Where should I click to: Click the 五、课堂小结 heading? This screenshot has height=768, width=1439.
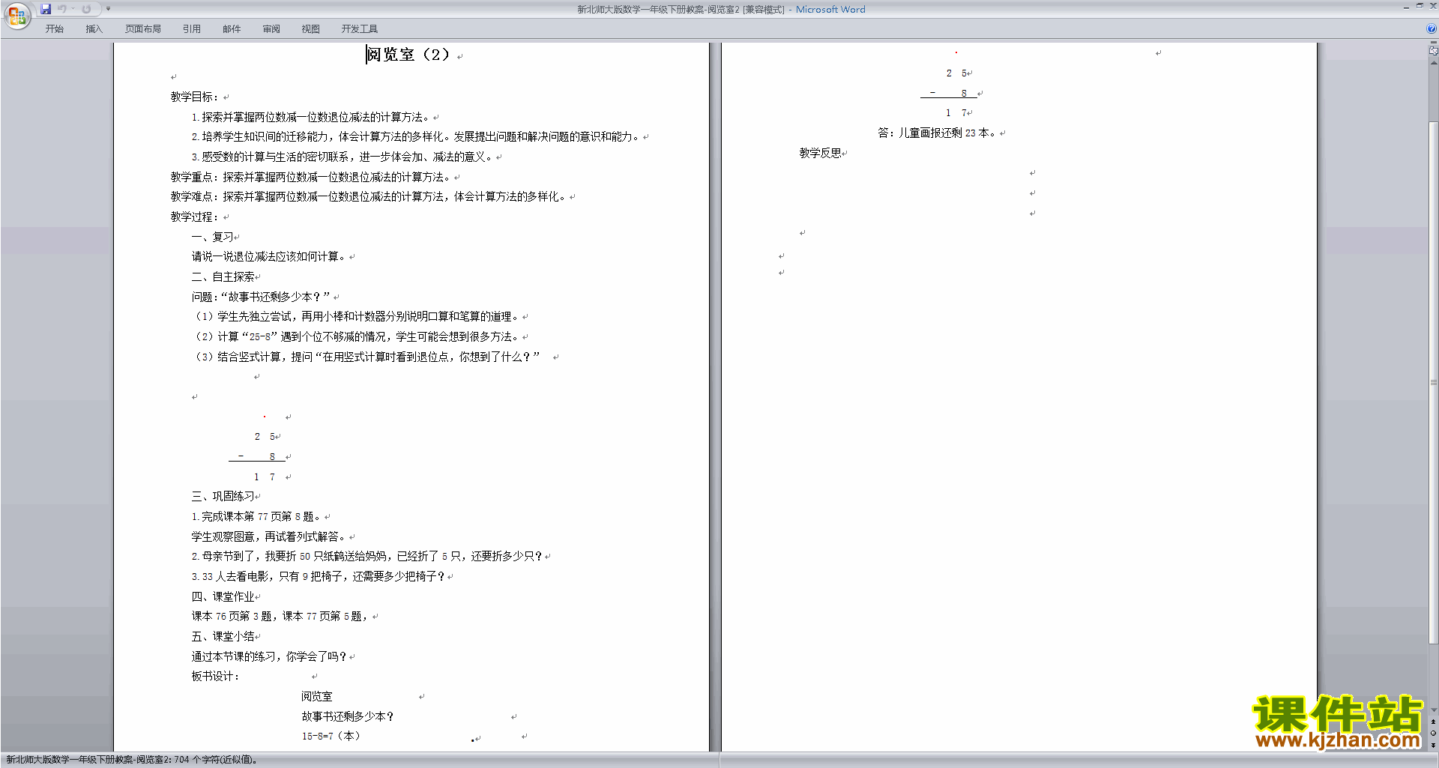223,636
